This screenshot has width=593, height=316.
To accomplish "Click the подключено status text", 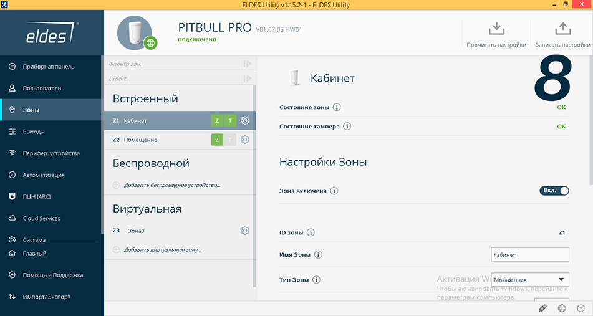I will [197, 39].
